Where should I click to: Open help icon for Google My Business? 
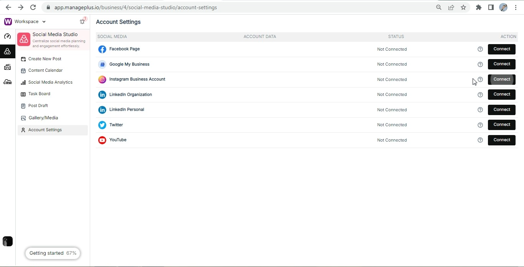pyautogui.click(x=480, y=64)
